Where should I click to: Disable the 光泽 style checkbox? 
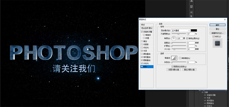click(x=142, y=51)
